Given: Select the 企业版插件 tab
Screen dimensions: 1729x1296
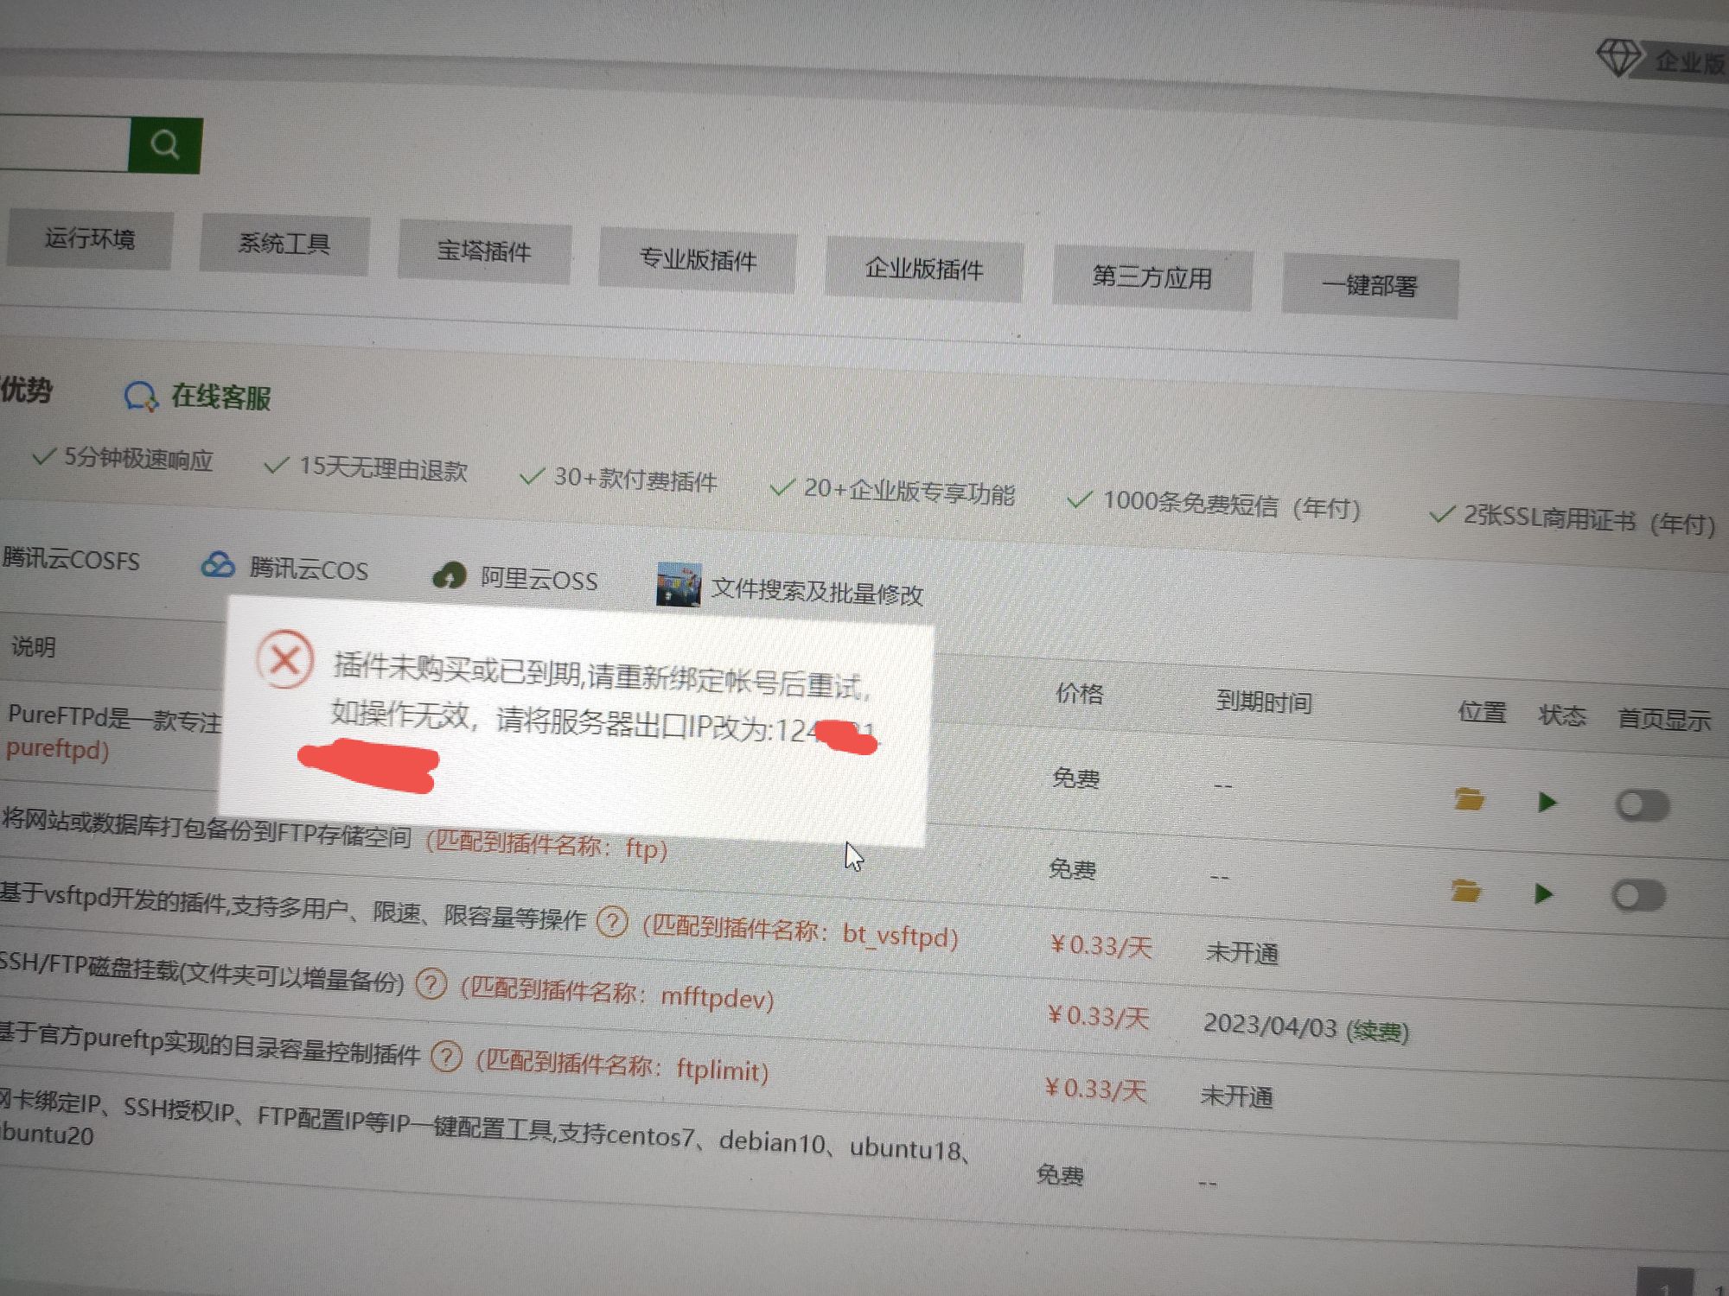Looking at the screenshot, I should point(924,269).
